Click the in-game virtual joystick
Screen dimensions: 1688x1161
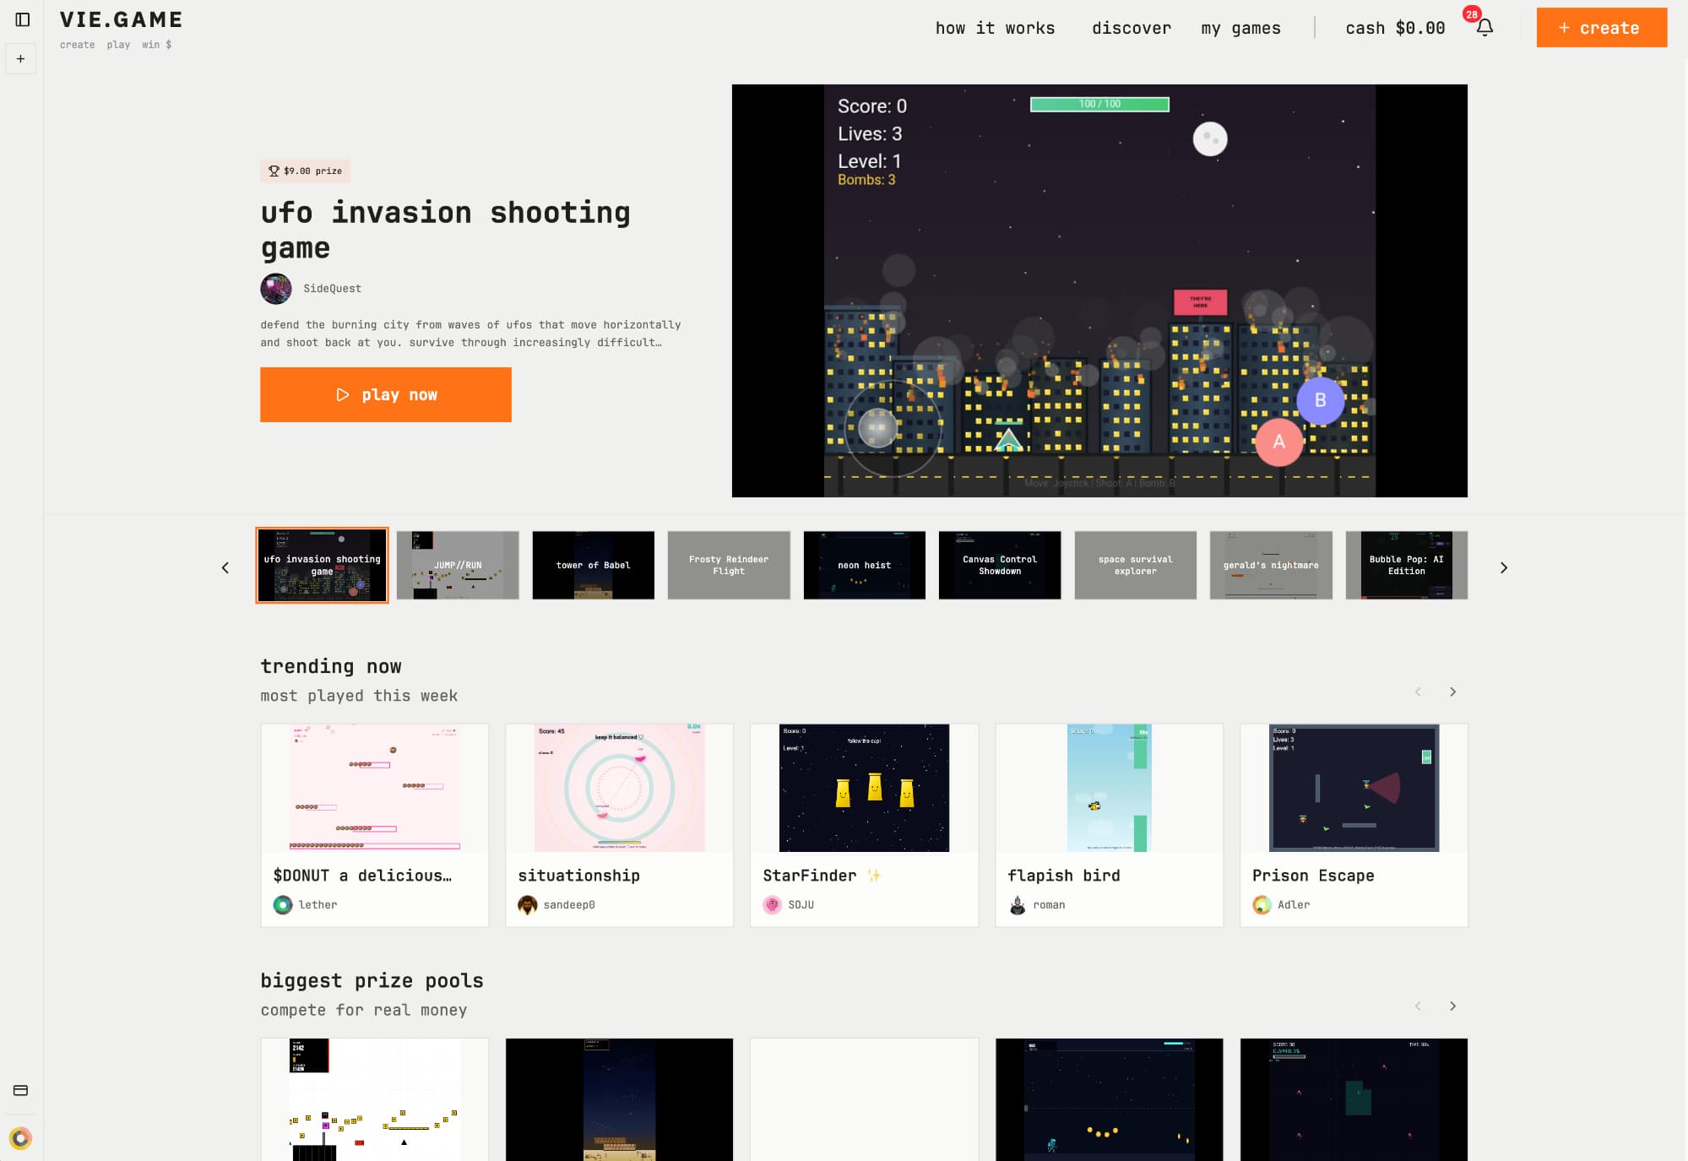click(x=878, y=427)
